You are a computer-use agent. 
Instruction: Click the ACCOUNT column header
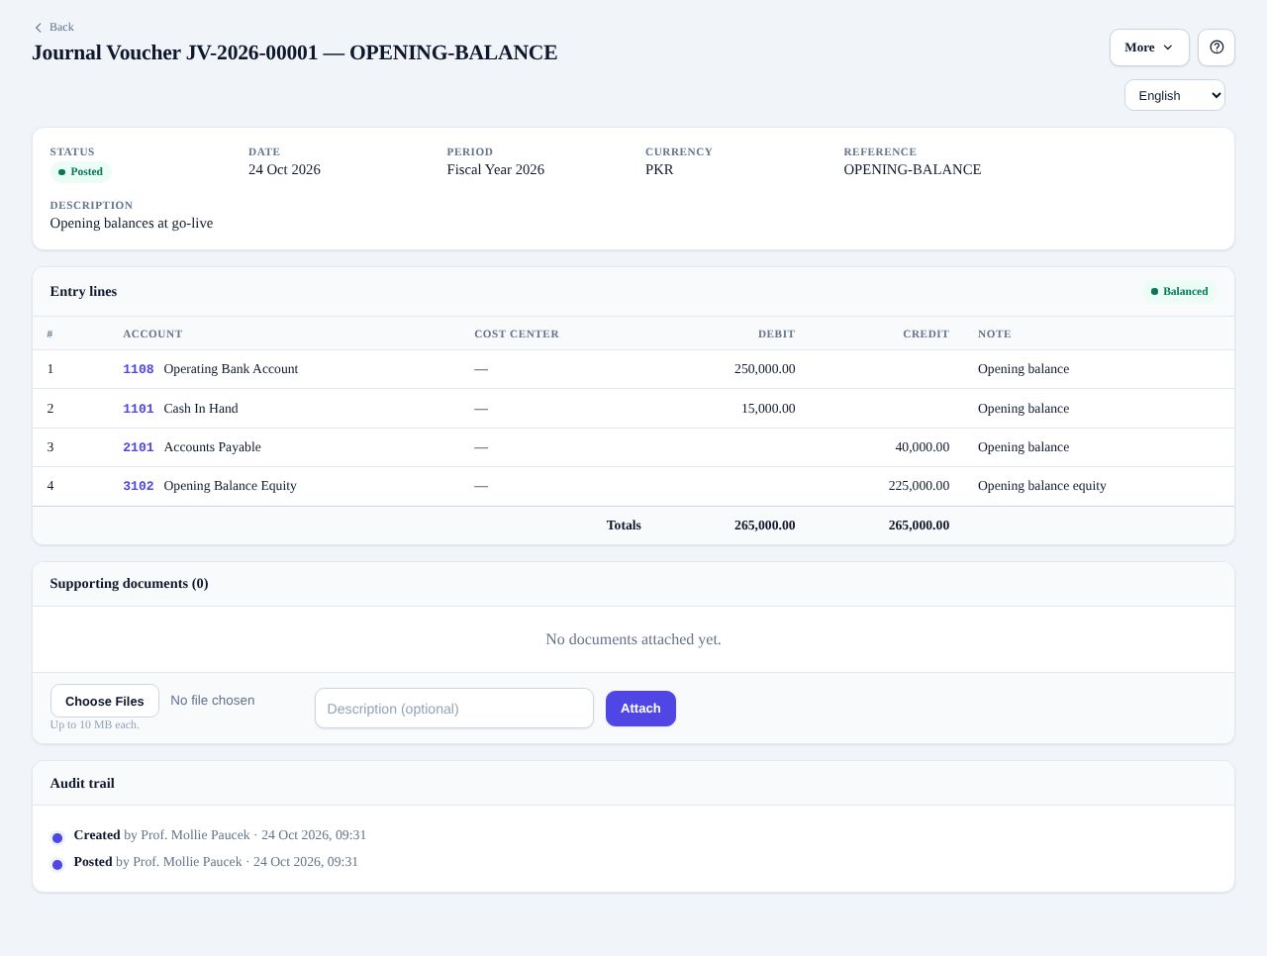[x=152, y=335]
